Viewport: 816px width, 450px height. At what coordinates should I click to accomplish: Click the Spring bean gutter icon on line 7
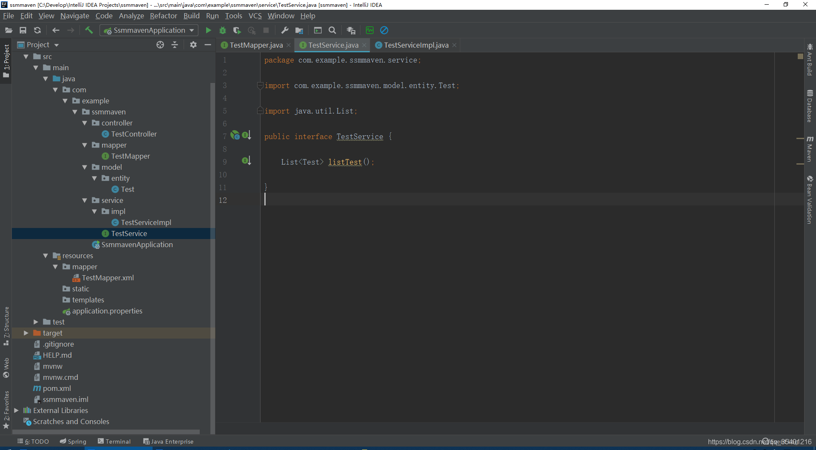(235, 135)
